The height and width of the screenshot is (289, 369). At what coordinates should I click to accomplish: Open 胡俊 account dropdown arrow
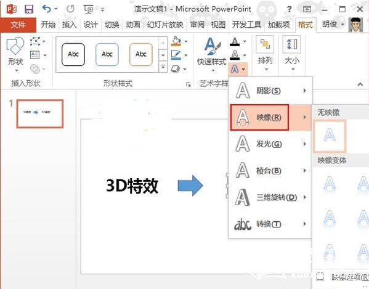tap(343, 24)
